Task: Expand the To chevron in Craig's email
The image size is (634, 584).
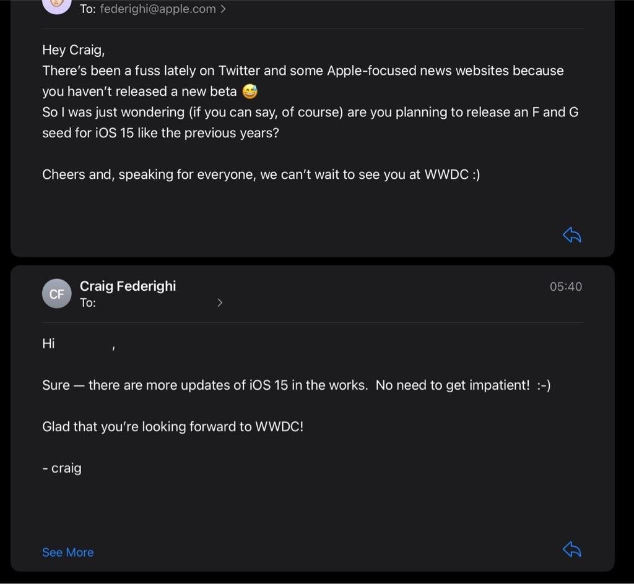Action: point(220,303)
